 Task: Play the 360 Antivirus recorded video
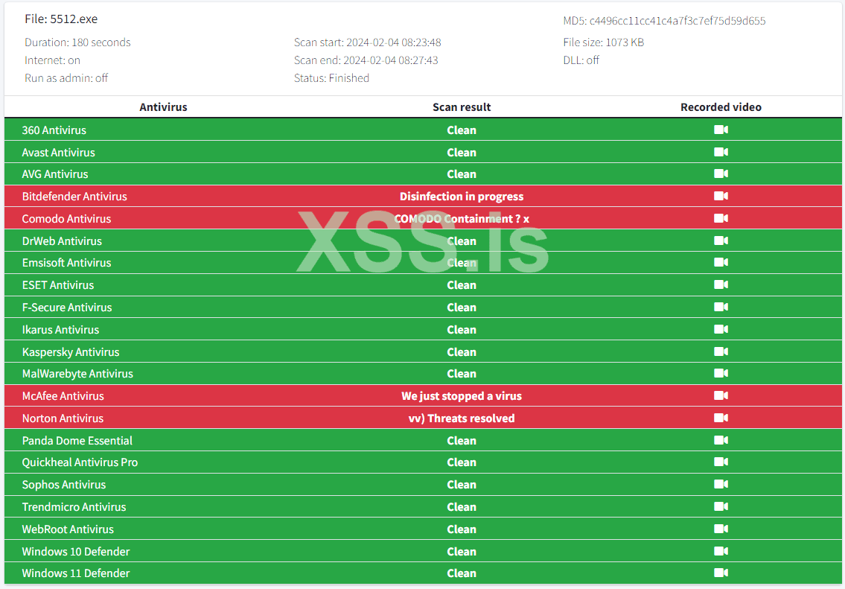coord(721,130)
